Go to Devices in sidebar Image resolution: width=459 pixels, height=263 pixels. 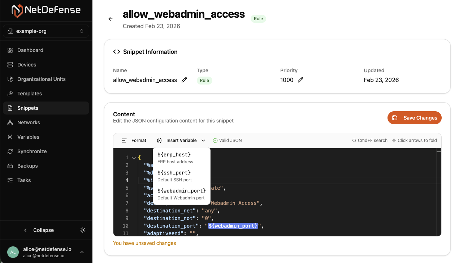(27, 65)
